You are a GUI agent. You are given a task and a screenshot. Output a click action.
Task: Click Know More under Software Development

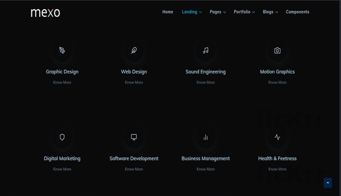click(x=134, y=169)
